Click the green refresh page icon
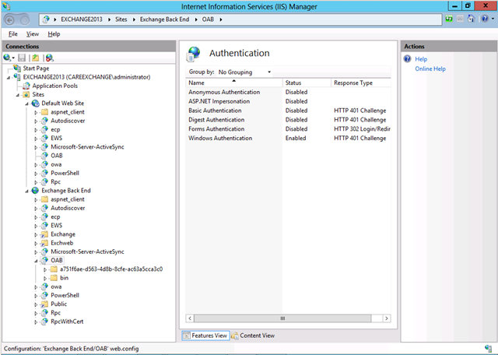 [x=449, y=19]
